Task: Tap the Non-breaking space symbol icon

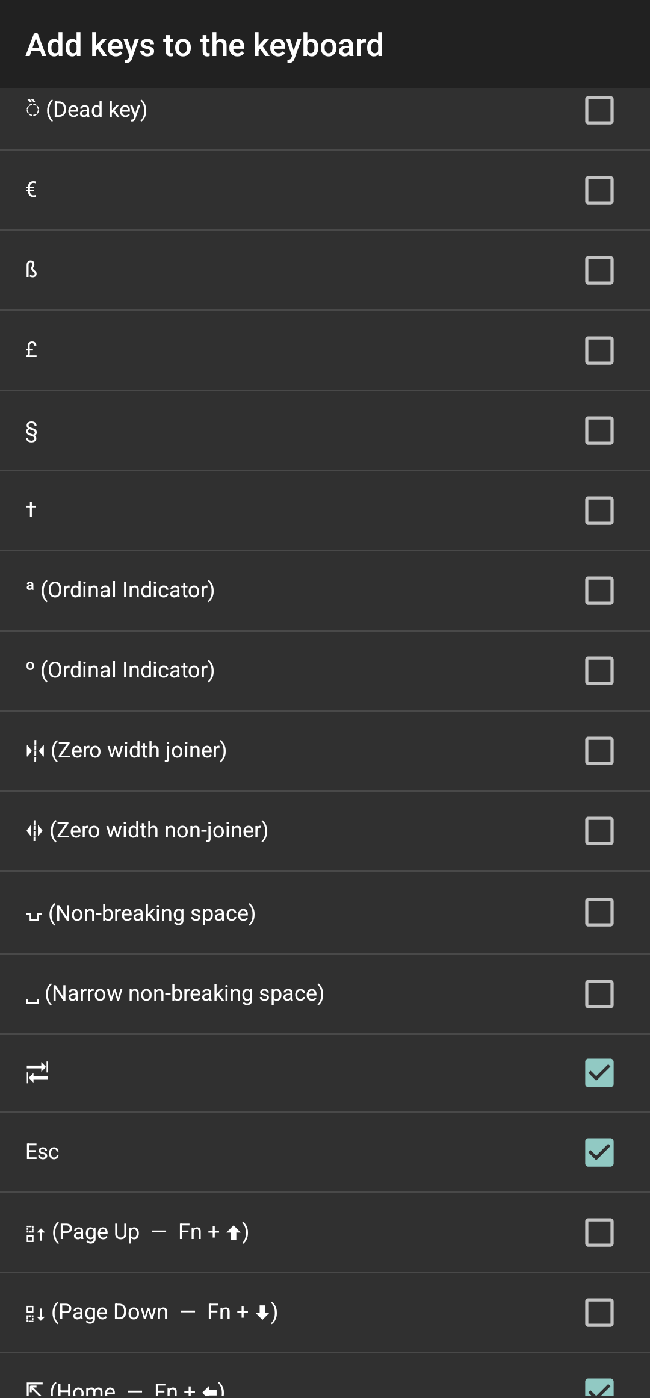Action: (x=34, y=916)
